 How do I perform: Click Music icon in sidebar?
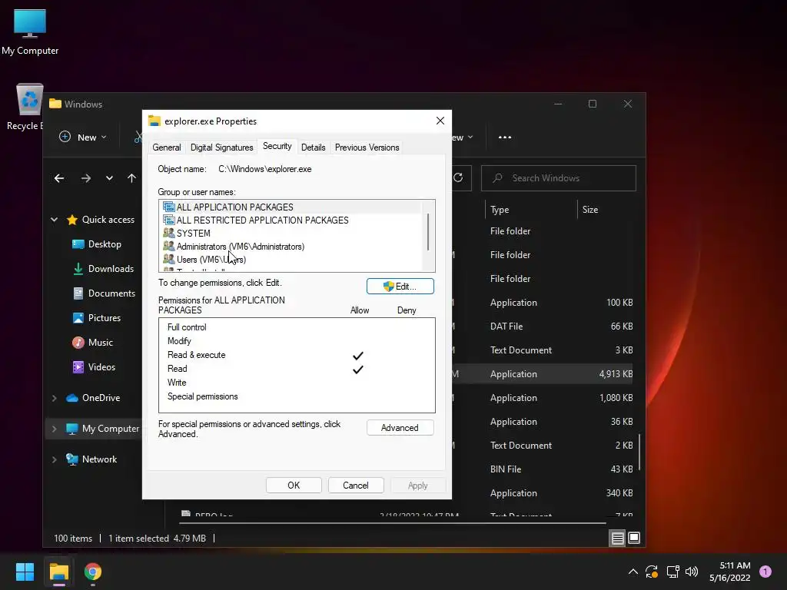coord(78,343)
